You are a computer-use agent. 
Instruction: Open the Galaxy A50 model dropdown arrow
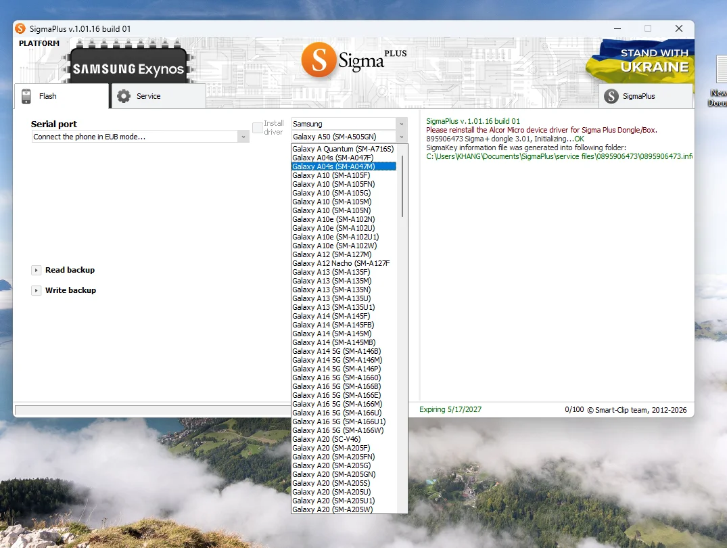coord(402,137)
